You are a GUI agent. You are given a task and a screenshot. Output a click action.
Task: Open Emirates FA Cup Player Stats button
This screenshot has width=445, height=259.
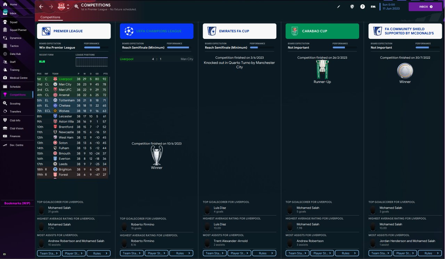pyautogui.click(x=239, y=253)
